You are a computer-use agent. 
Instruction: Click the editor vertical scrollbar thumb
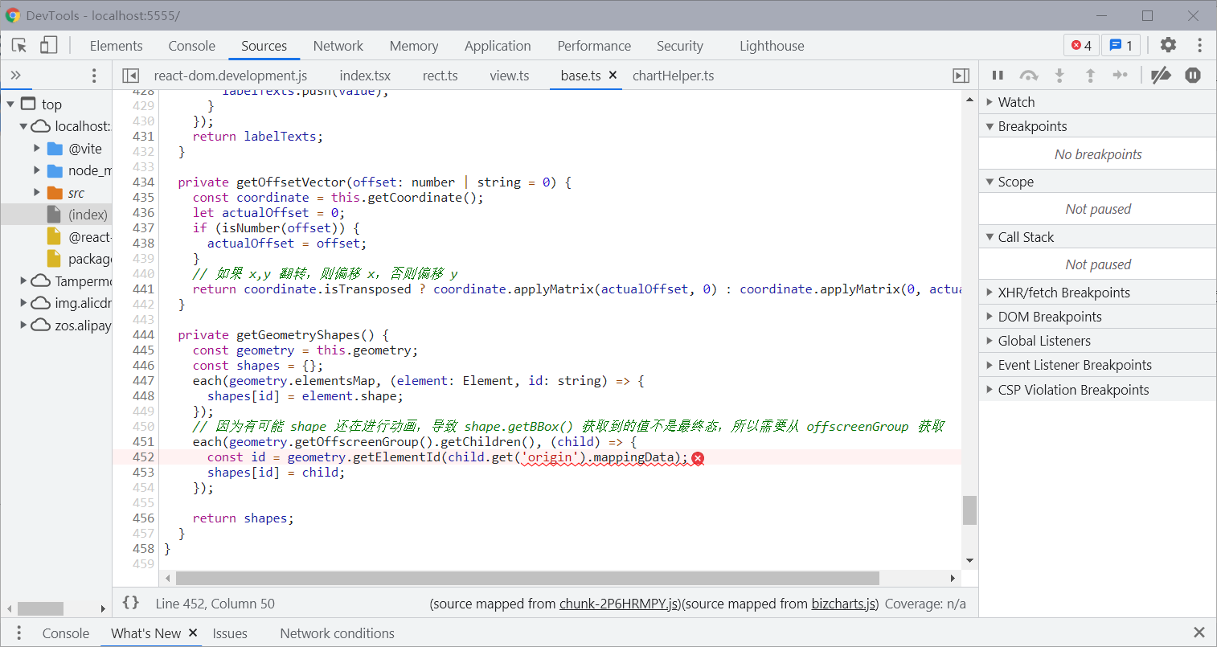tap(969, 510)
